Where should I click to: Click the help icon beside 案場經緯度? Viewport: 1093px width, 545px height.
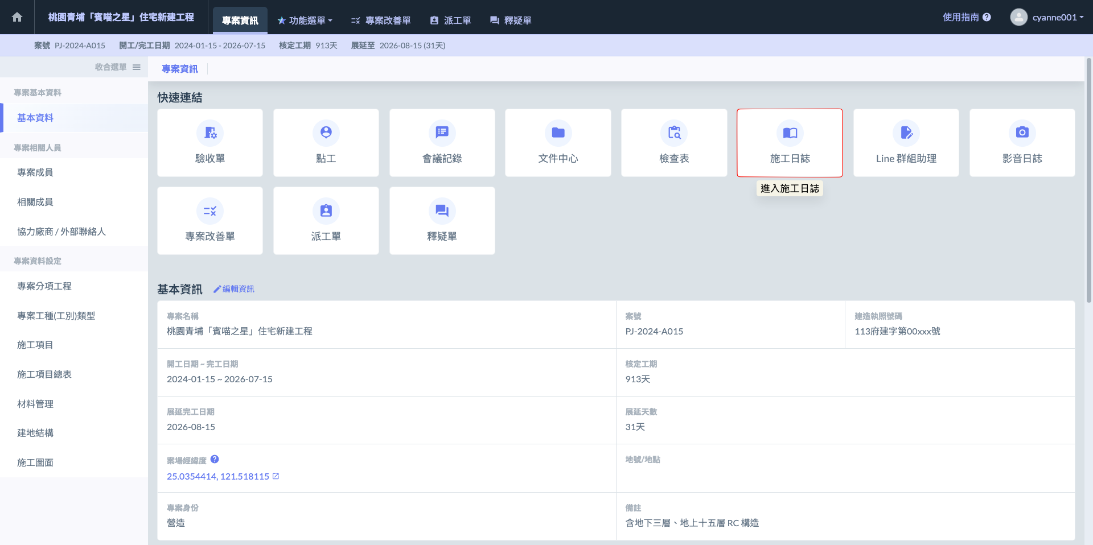point(215,459)
